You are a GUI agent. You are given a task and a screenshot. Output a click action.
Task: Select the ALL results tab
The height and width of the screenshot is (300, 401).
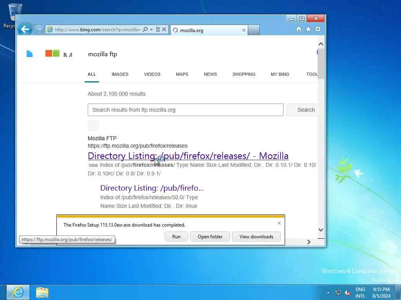[92, 74]
